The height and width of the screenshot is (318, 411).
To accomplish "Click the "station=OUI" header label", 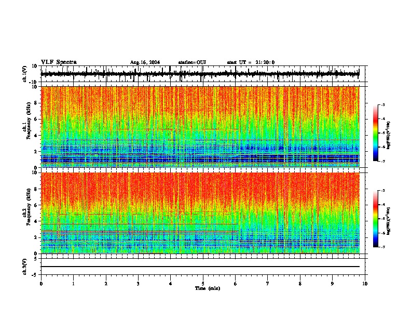I will pos(192,62).
